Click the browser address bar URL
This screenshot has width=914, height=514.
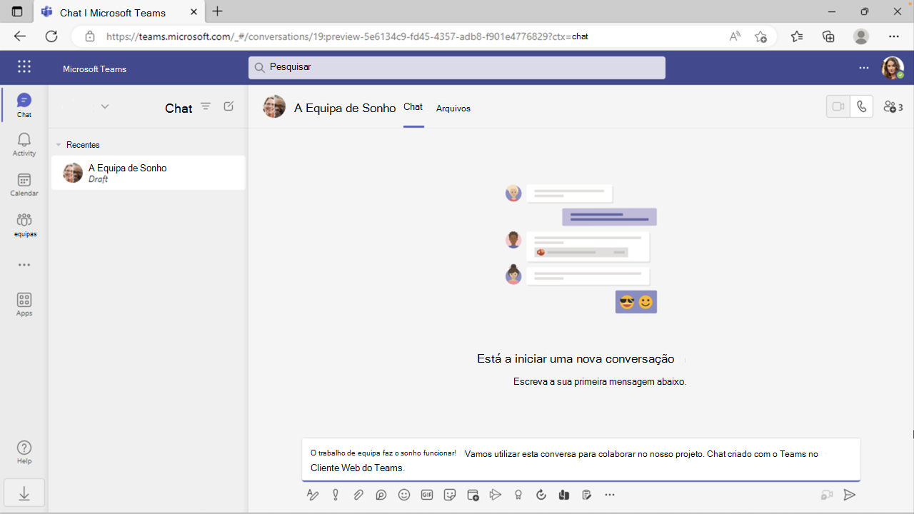coord(347,36)
